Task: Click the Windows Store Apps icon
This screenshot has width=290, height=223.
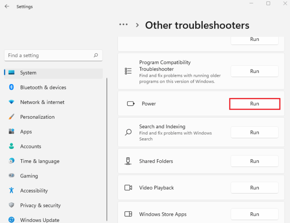Action: (128, 214)
